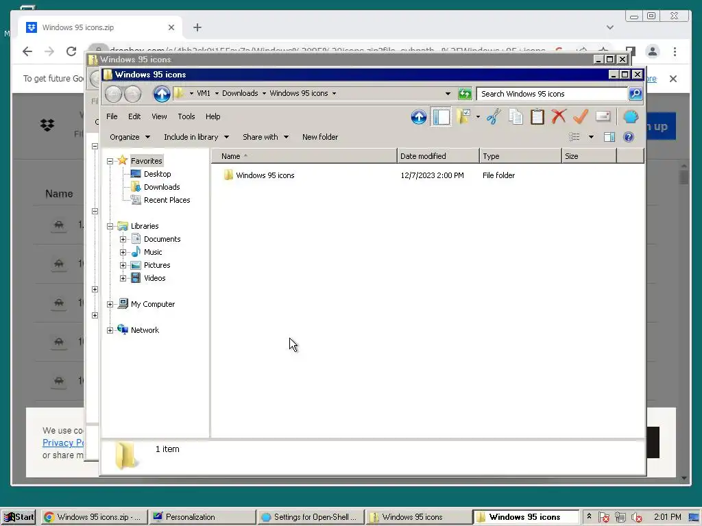Collapse the Favorites tree node
702x526 pixels.
click(110, 161)
